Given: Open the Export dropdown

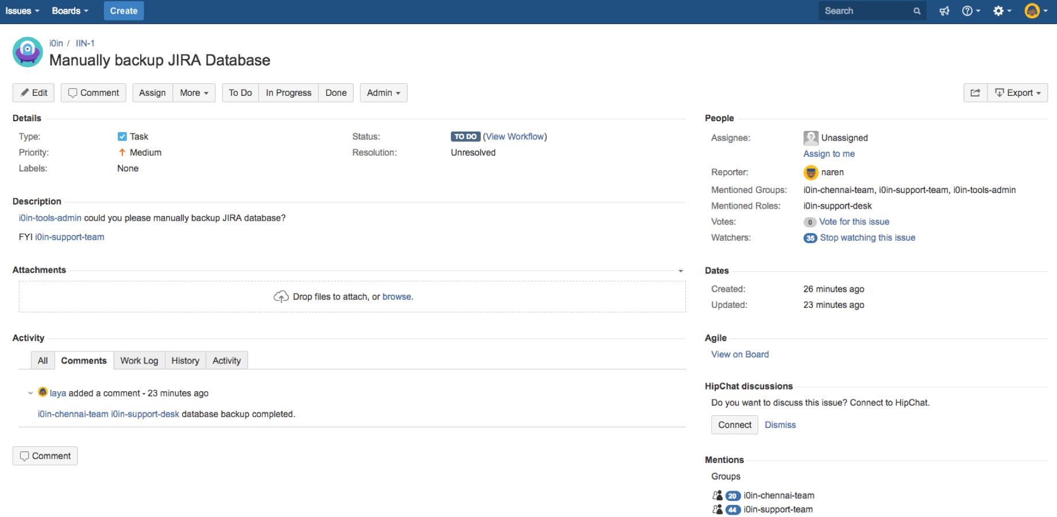Looking at the screenshot, I should coord(1017,93).
